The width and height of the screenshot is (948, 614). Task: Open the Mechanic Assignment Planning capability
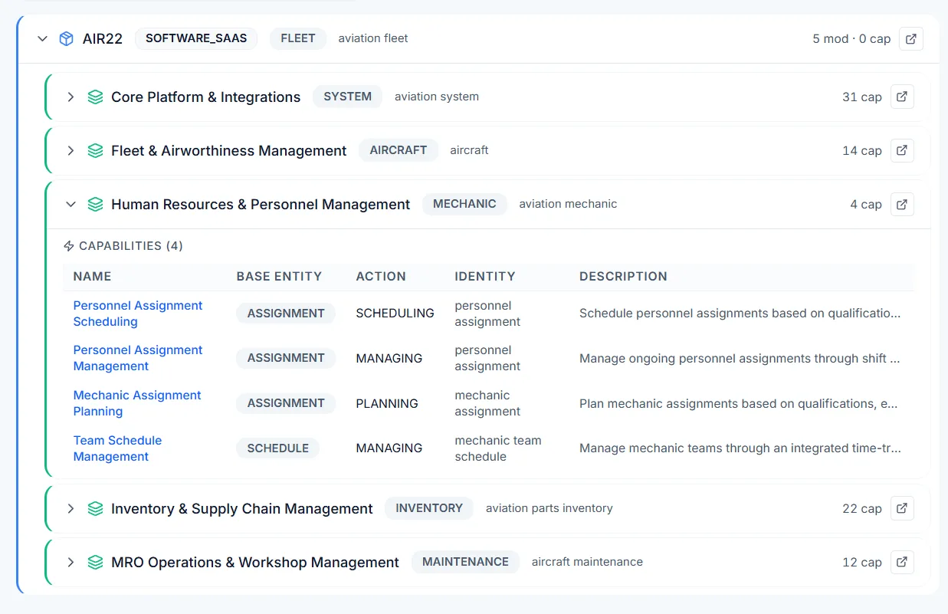point(136,402)
